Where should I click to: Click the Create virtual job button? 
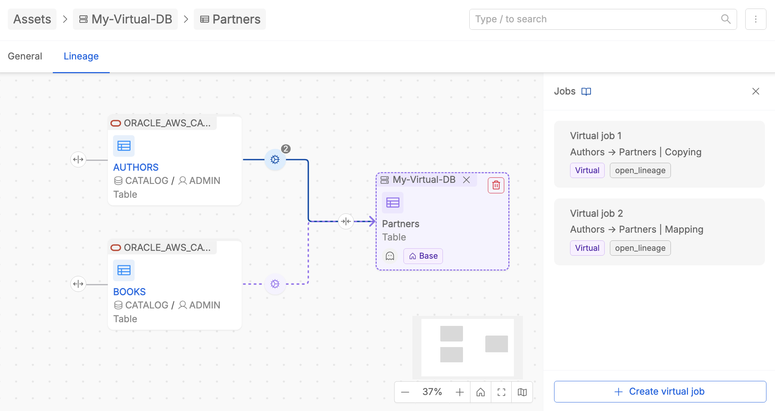659,391
